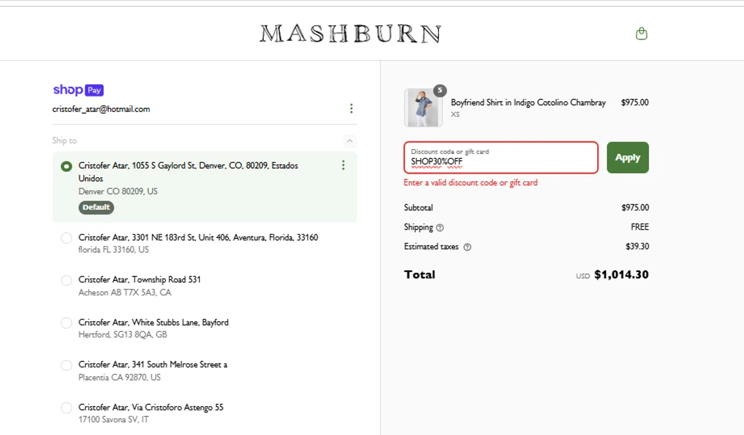
Task: Collapse the Ship to section
Action: click(350, 141)
